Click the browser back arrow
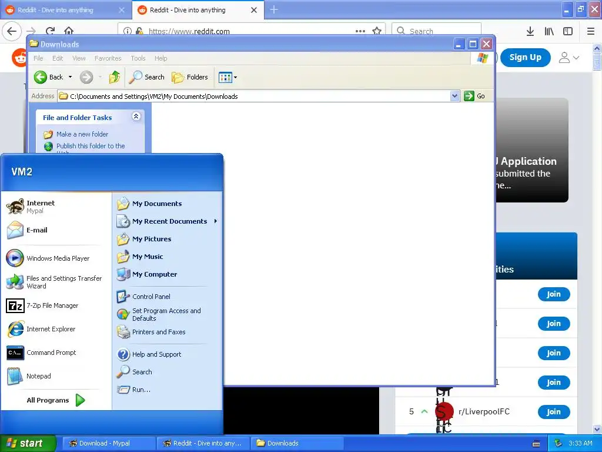The width and height of the screenshot is (602, 452). 12,31
